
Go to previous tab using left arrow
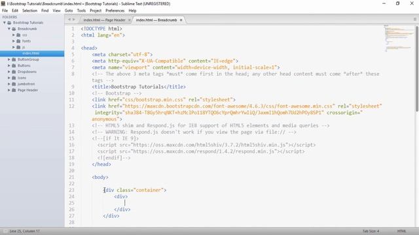click(x=69, y=20)
